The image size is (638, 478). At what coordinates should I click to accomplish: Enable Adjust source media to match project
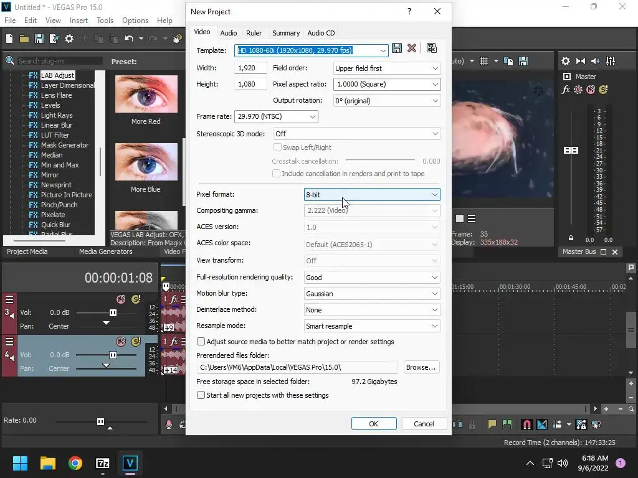coord(201,342)
